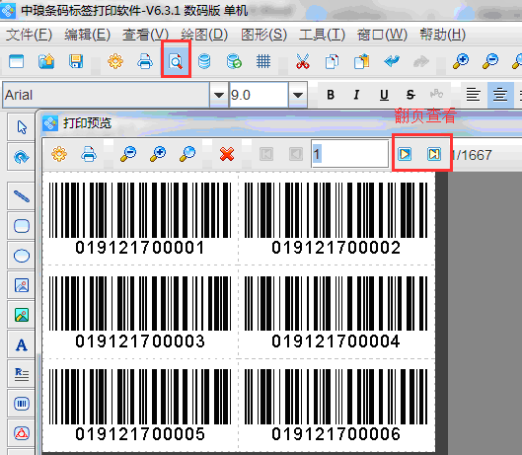Click barcode label 019121700001
The image size is (522, 455).
pos(140,218)
